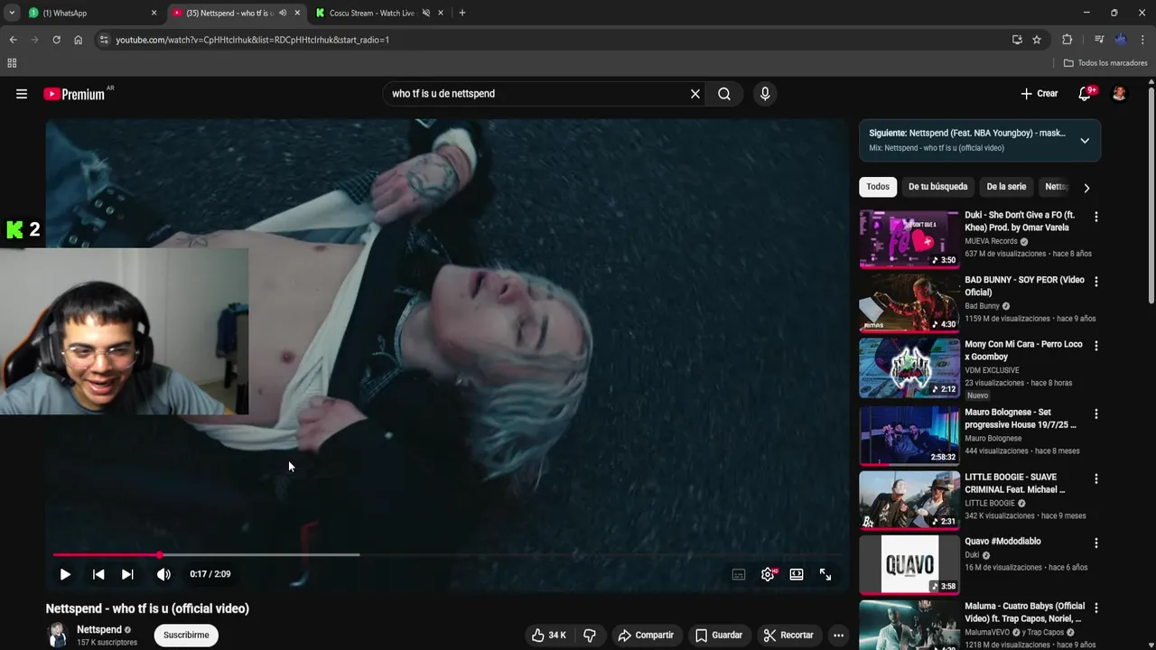Open options for Little Boogie Suave Criminal
The image size is (1156, 650).
pos(1096,478)
